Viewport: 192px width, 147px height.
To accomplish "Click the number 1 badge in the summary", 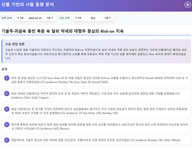I will (x=7, y=78).
